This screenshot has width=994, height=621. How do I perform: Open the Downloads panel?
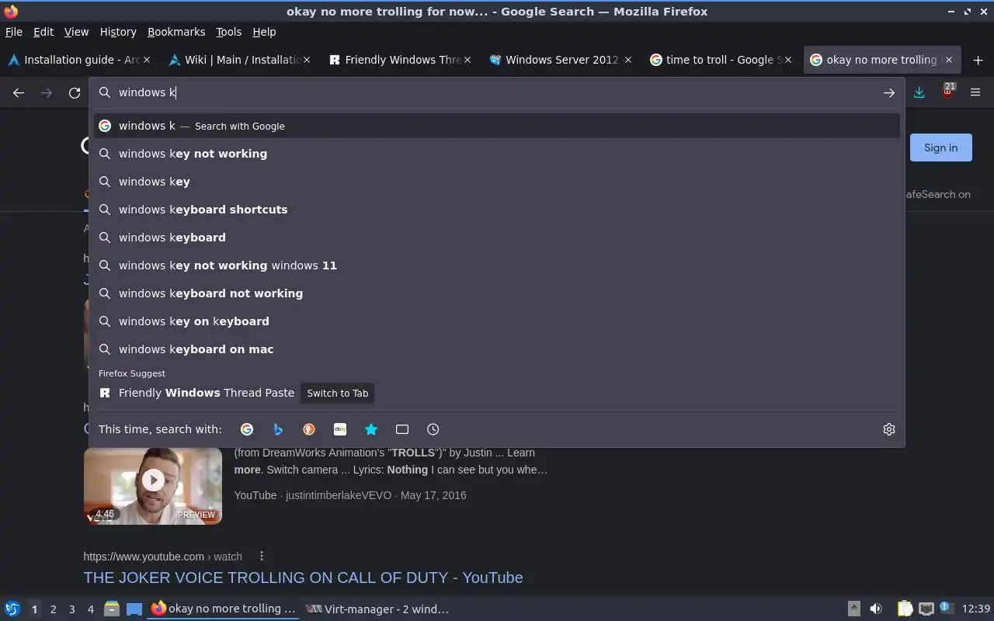(919, 92)
